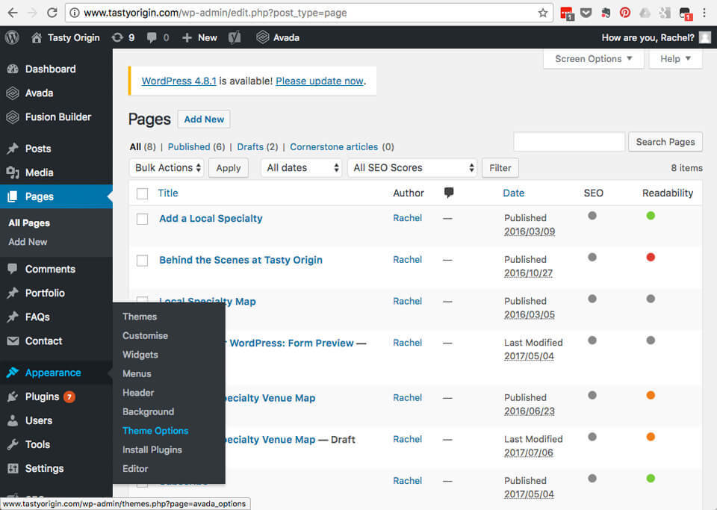Reload the page with refresh icon
717x510 pixels.
pyautogui.click(x=52, y=13)
